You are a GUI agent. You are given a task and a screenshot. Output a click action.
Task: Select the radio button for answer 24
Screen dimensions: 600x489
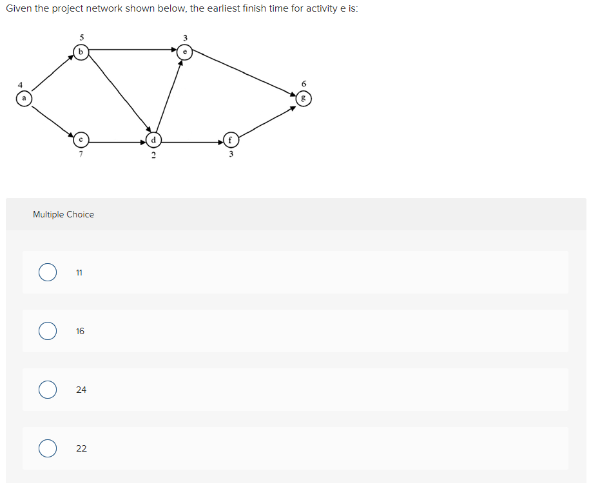[47, 390]
